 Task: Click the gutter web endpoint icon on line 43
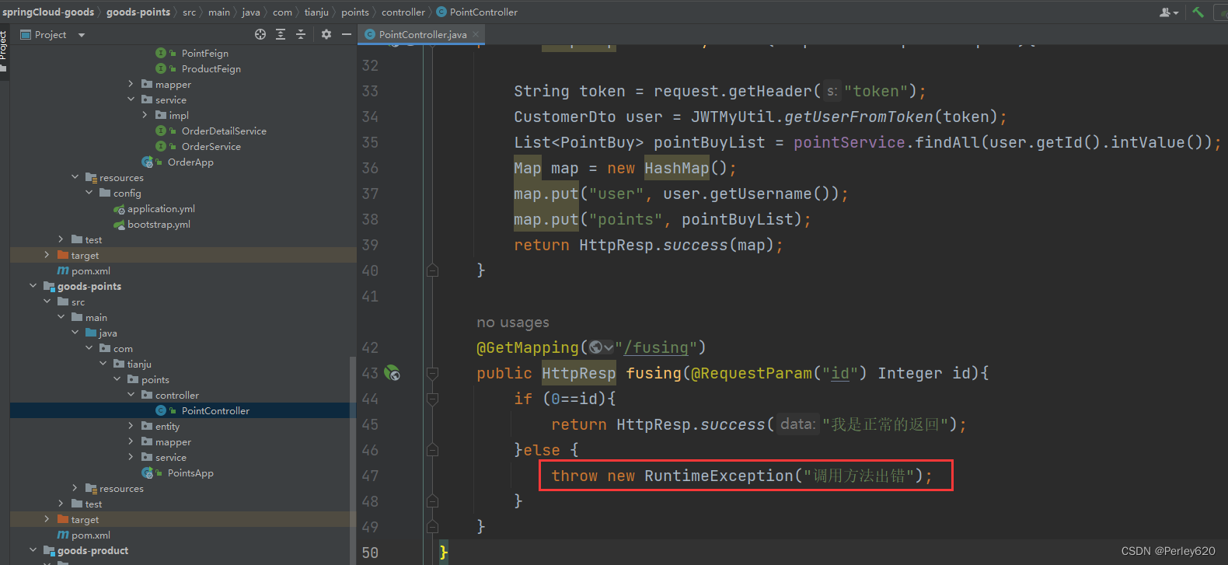point(393,373)
